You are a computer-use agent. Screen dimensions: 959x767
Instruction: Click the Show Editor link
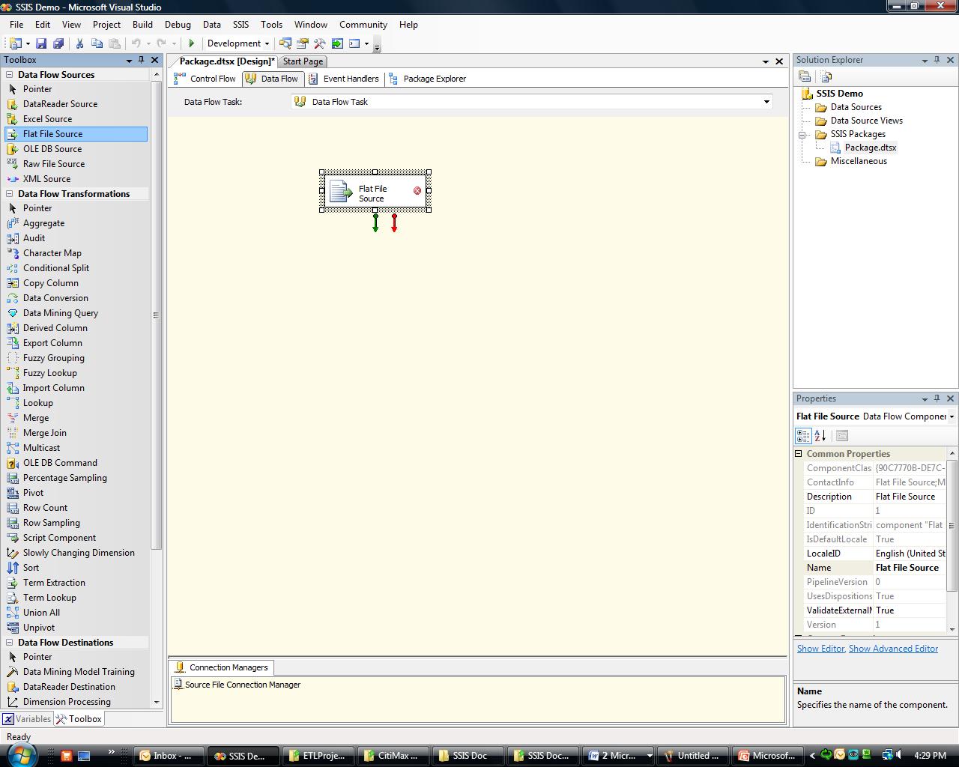click(x=820, y=649)
